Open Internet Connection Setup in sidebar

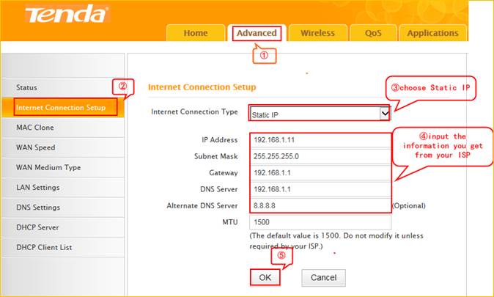tap(61, 108)
